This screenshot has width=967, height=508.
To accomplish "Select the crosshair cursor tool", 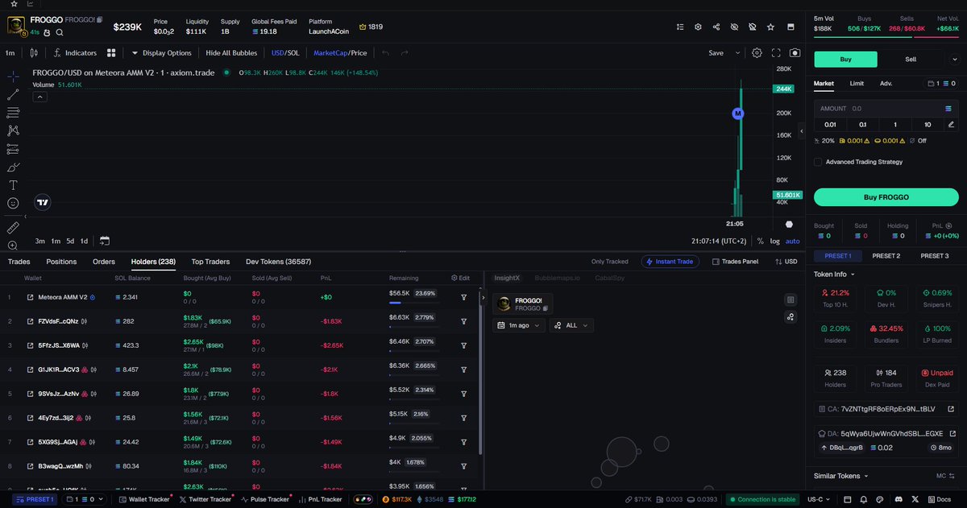I will pyautogui.click(x=13, y=76).
